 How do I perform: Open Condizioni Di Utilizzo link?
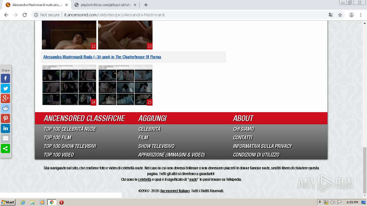pyautogui.click(x=256, y=155)
